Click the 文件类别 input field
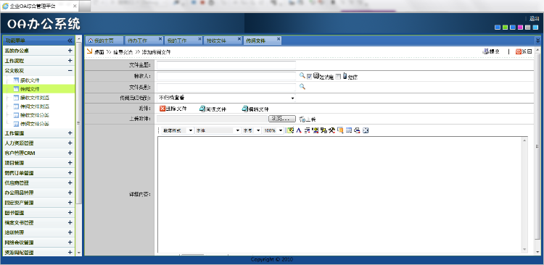 click(x=226, y=87)
